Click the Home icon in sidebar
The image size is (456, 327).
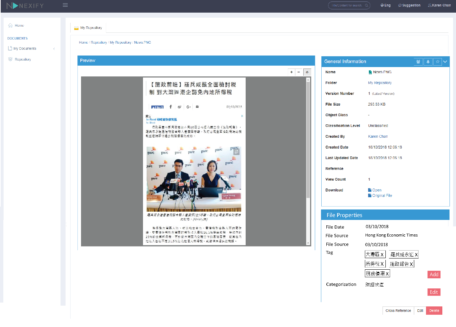coord(10,26)
